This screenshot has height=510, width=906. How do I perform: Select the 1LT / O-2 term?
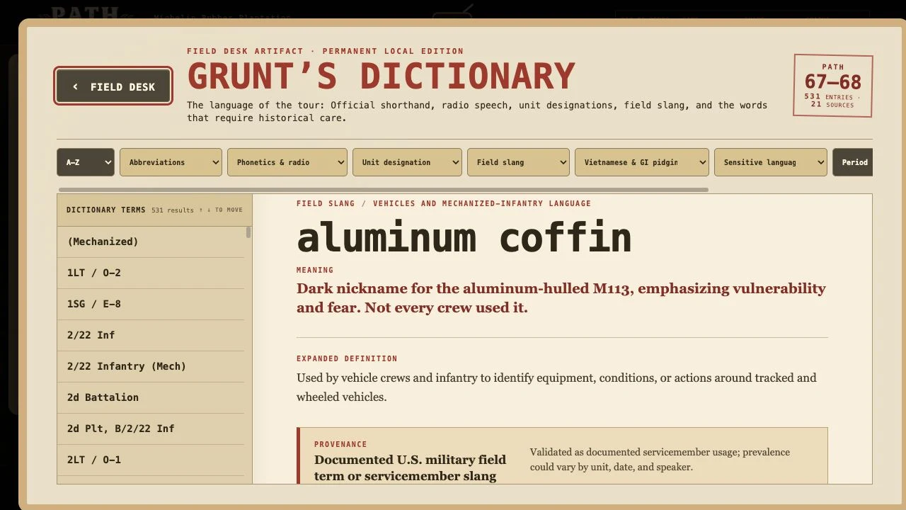151,273
